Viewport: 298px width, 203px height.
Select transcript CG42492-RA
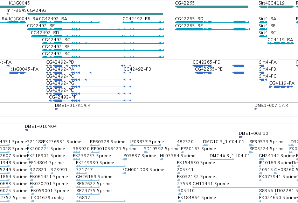(x=69, y=22)
